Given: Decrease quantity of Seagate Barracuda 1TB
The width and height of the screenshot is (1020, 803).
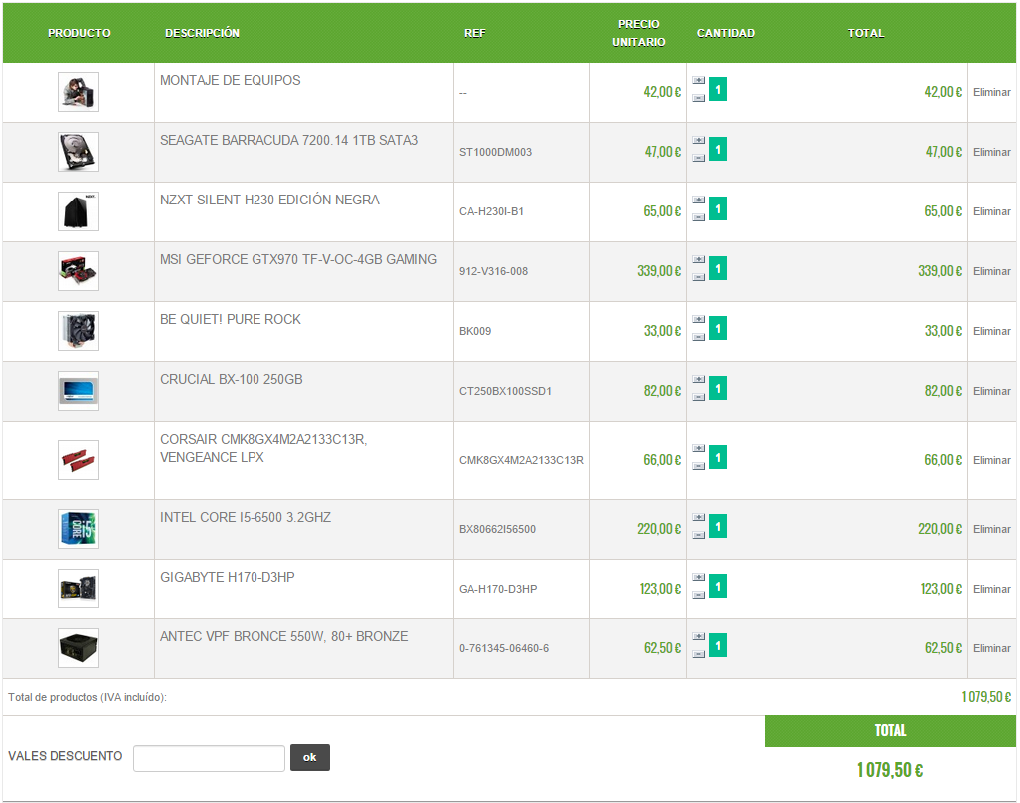Looking at the screenshot, I should click(698, 158).
